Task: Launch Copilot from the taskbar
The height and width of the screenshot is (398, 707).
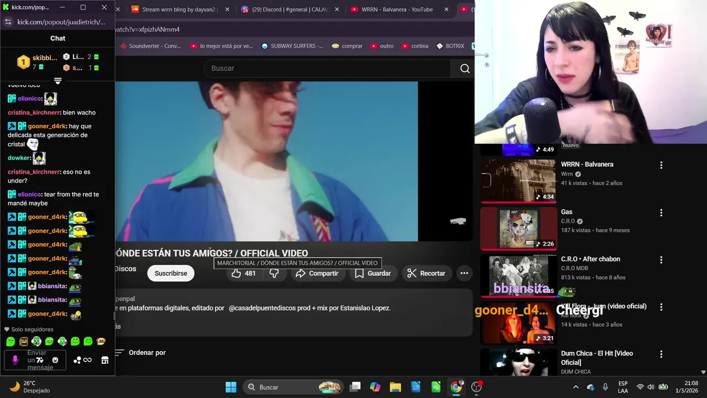Action: click(x=375, y=387)
